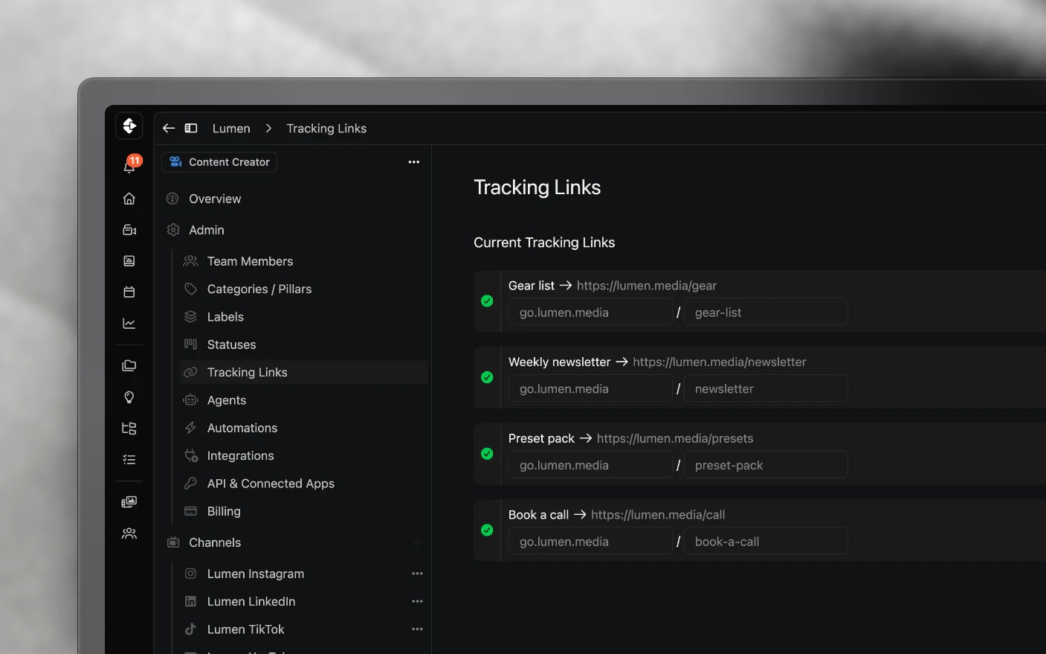
Task: Go back using the left arrow
Action: 169,128
